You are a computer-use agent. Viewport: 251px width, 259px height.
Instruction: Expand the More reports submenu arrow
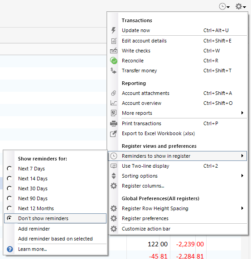(242, 113)
